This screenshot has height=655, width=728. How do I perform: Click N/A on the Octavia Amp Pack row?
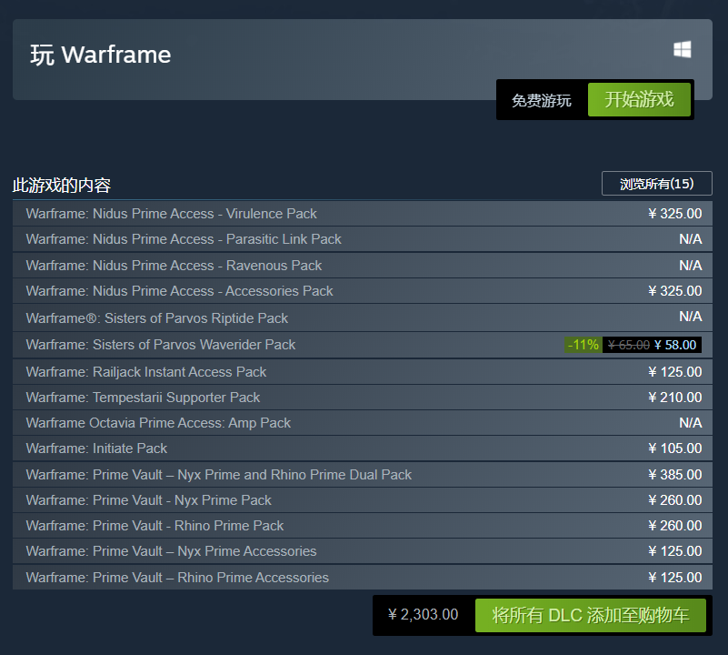point(691,422)
